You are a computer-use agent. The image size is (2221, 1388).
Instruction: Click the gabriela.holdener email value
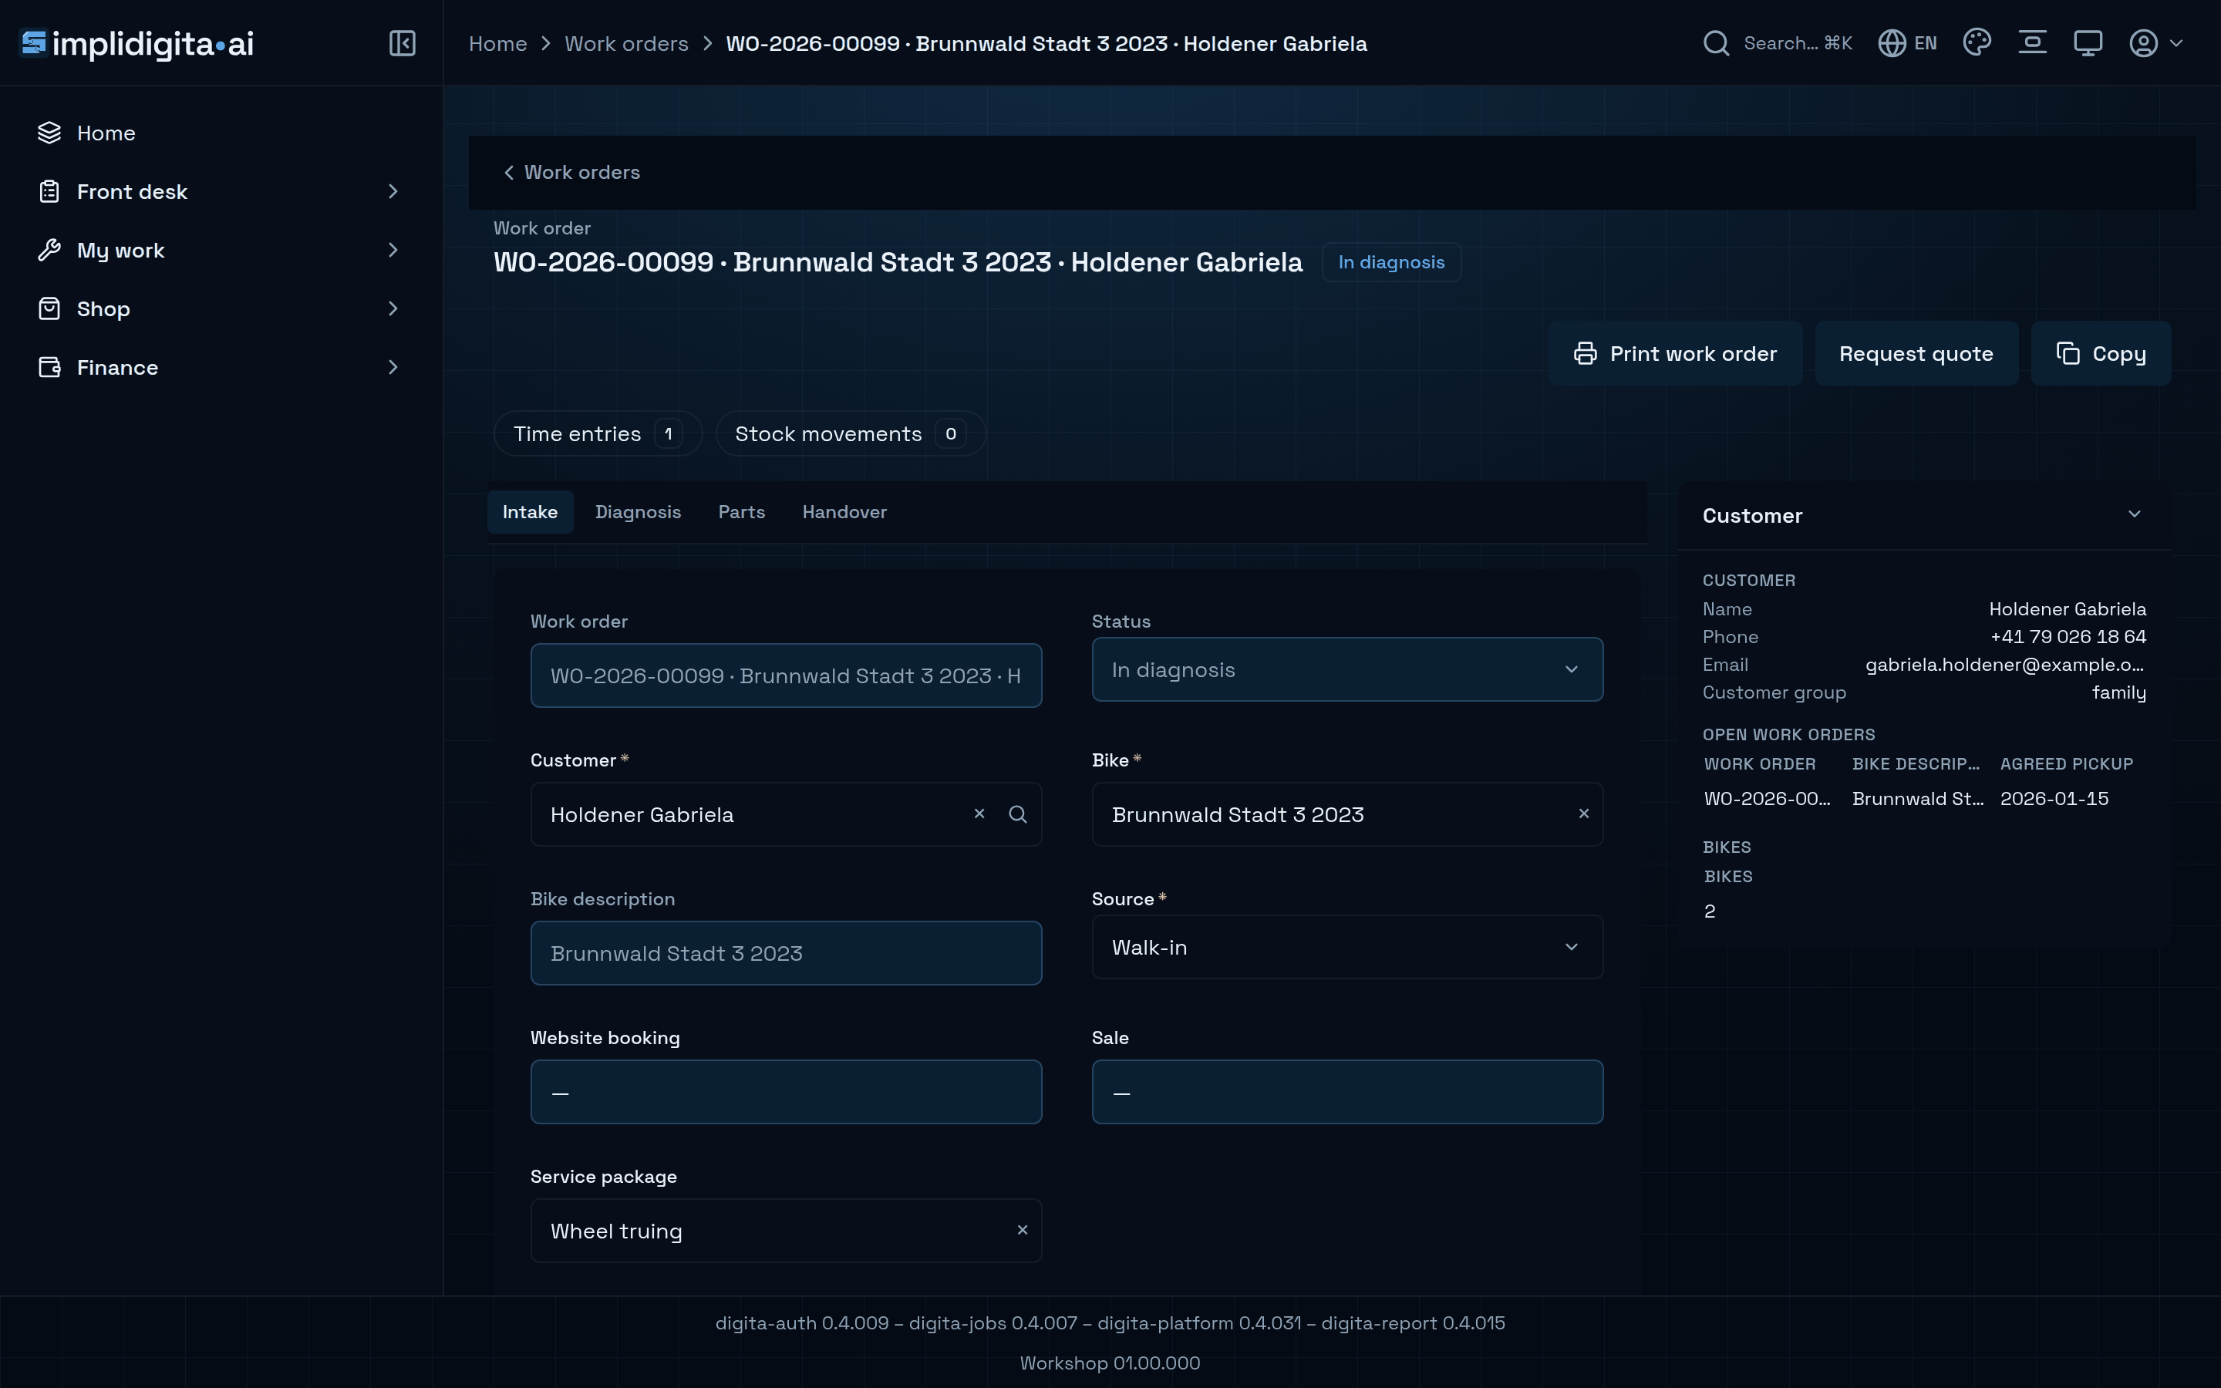click(x=2005, y=665)
